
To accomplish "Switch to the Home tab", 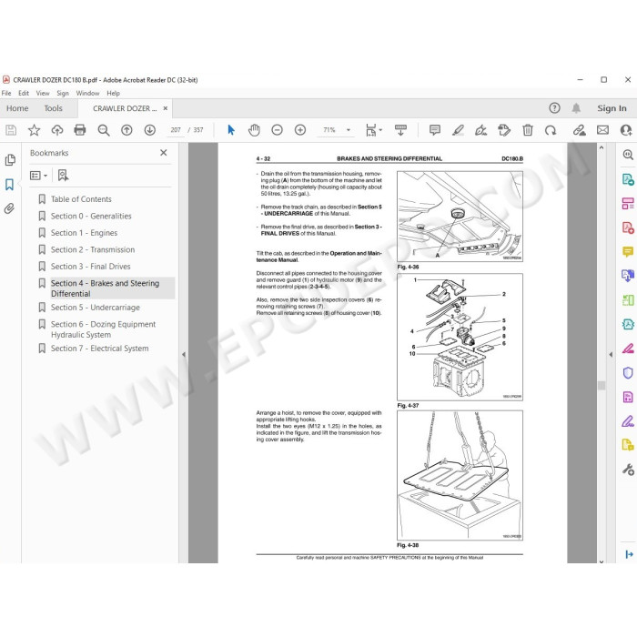I will tap(17, 108).
